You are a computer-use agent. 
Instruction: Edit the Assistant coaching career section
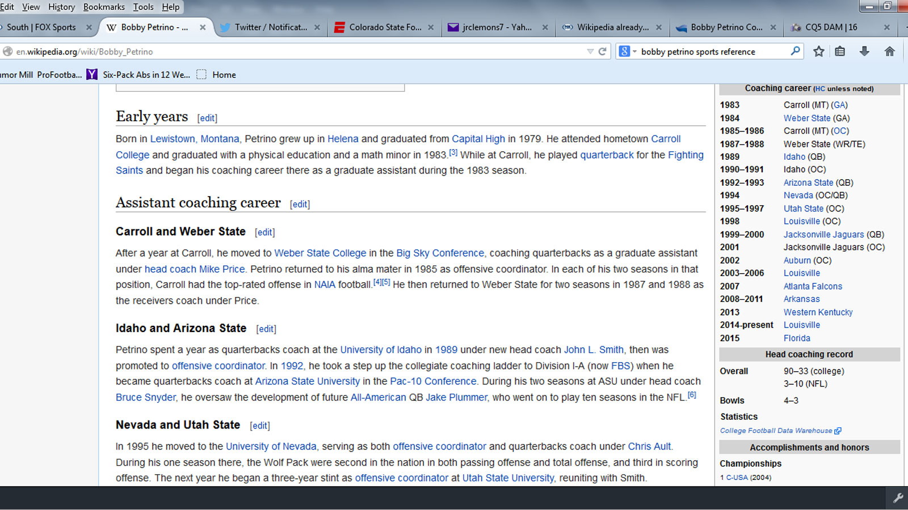(x=300, y=204)
